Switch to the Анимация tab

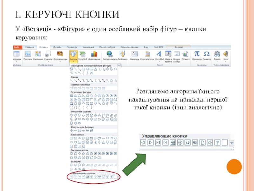[88, 47]
